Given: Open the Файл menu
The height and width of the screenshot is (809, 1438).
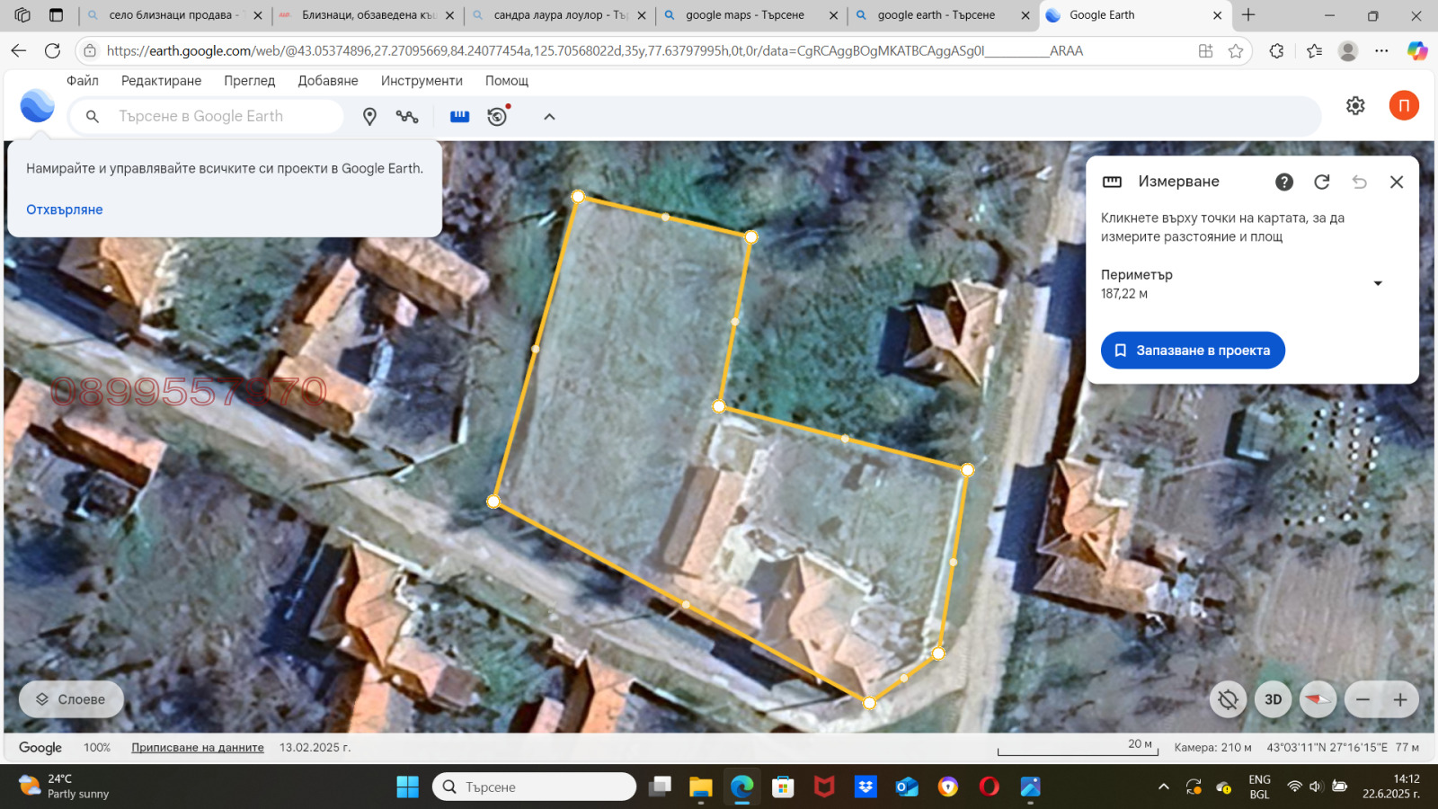Looking at the screenshot, I should coord(83,81).
